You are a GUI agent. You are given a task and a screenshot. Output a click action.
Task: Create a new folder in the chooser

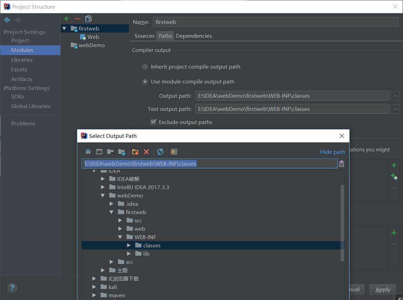(135, 152)
